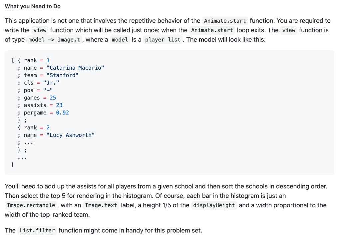Click the "Catarina Macario" name string
Screen dimensions: 341x240
[75, 68]
